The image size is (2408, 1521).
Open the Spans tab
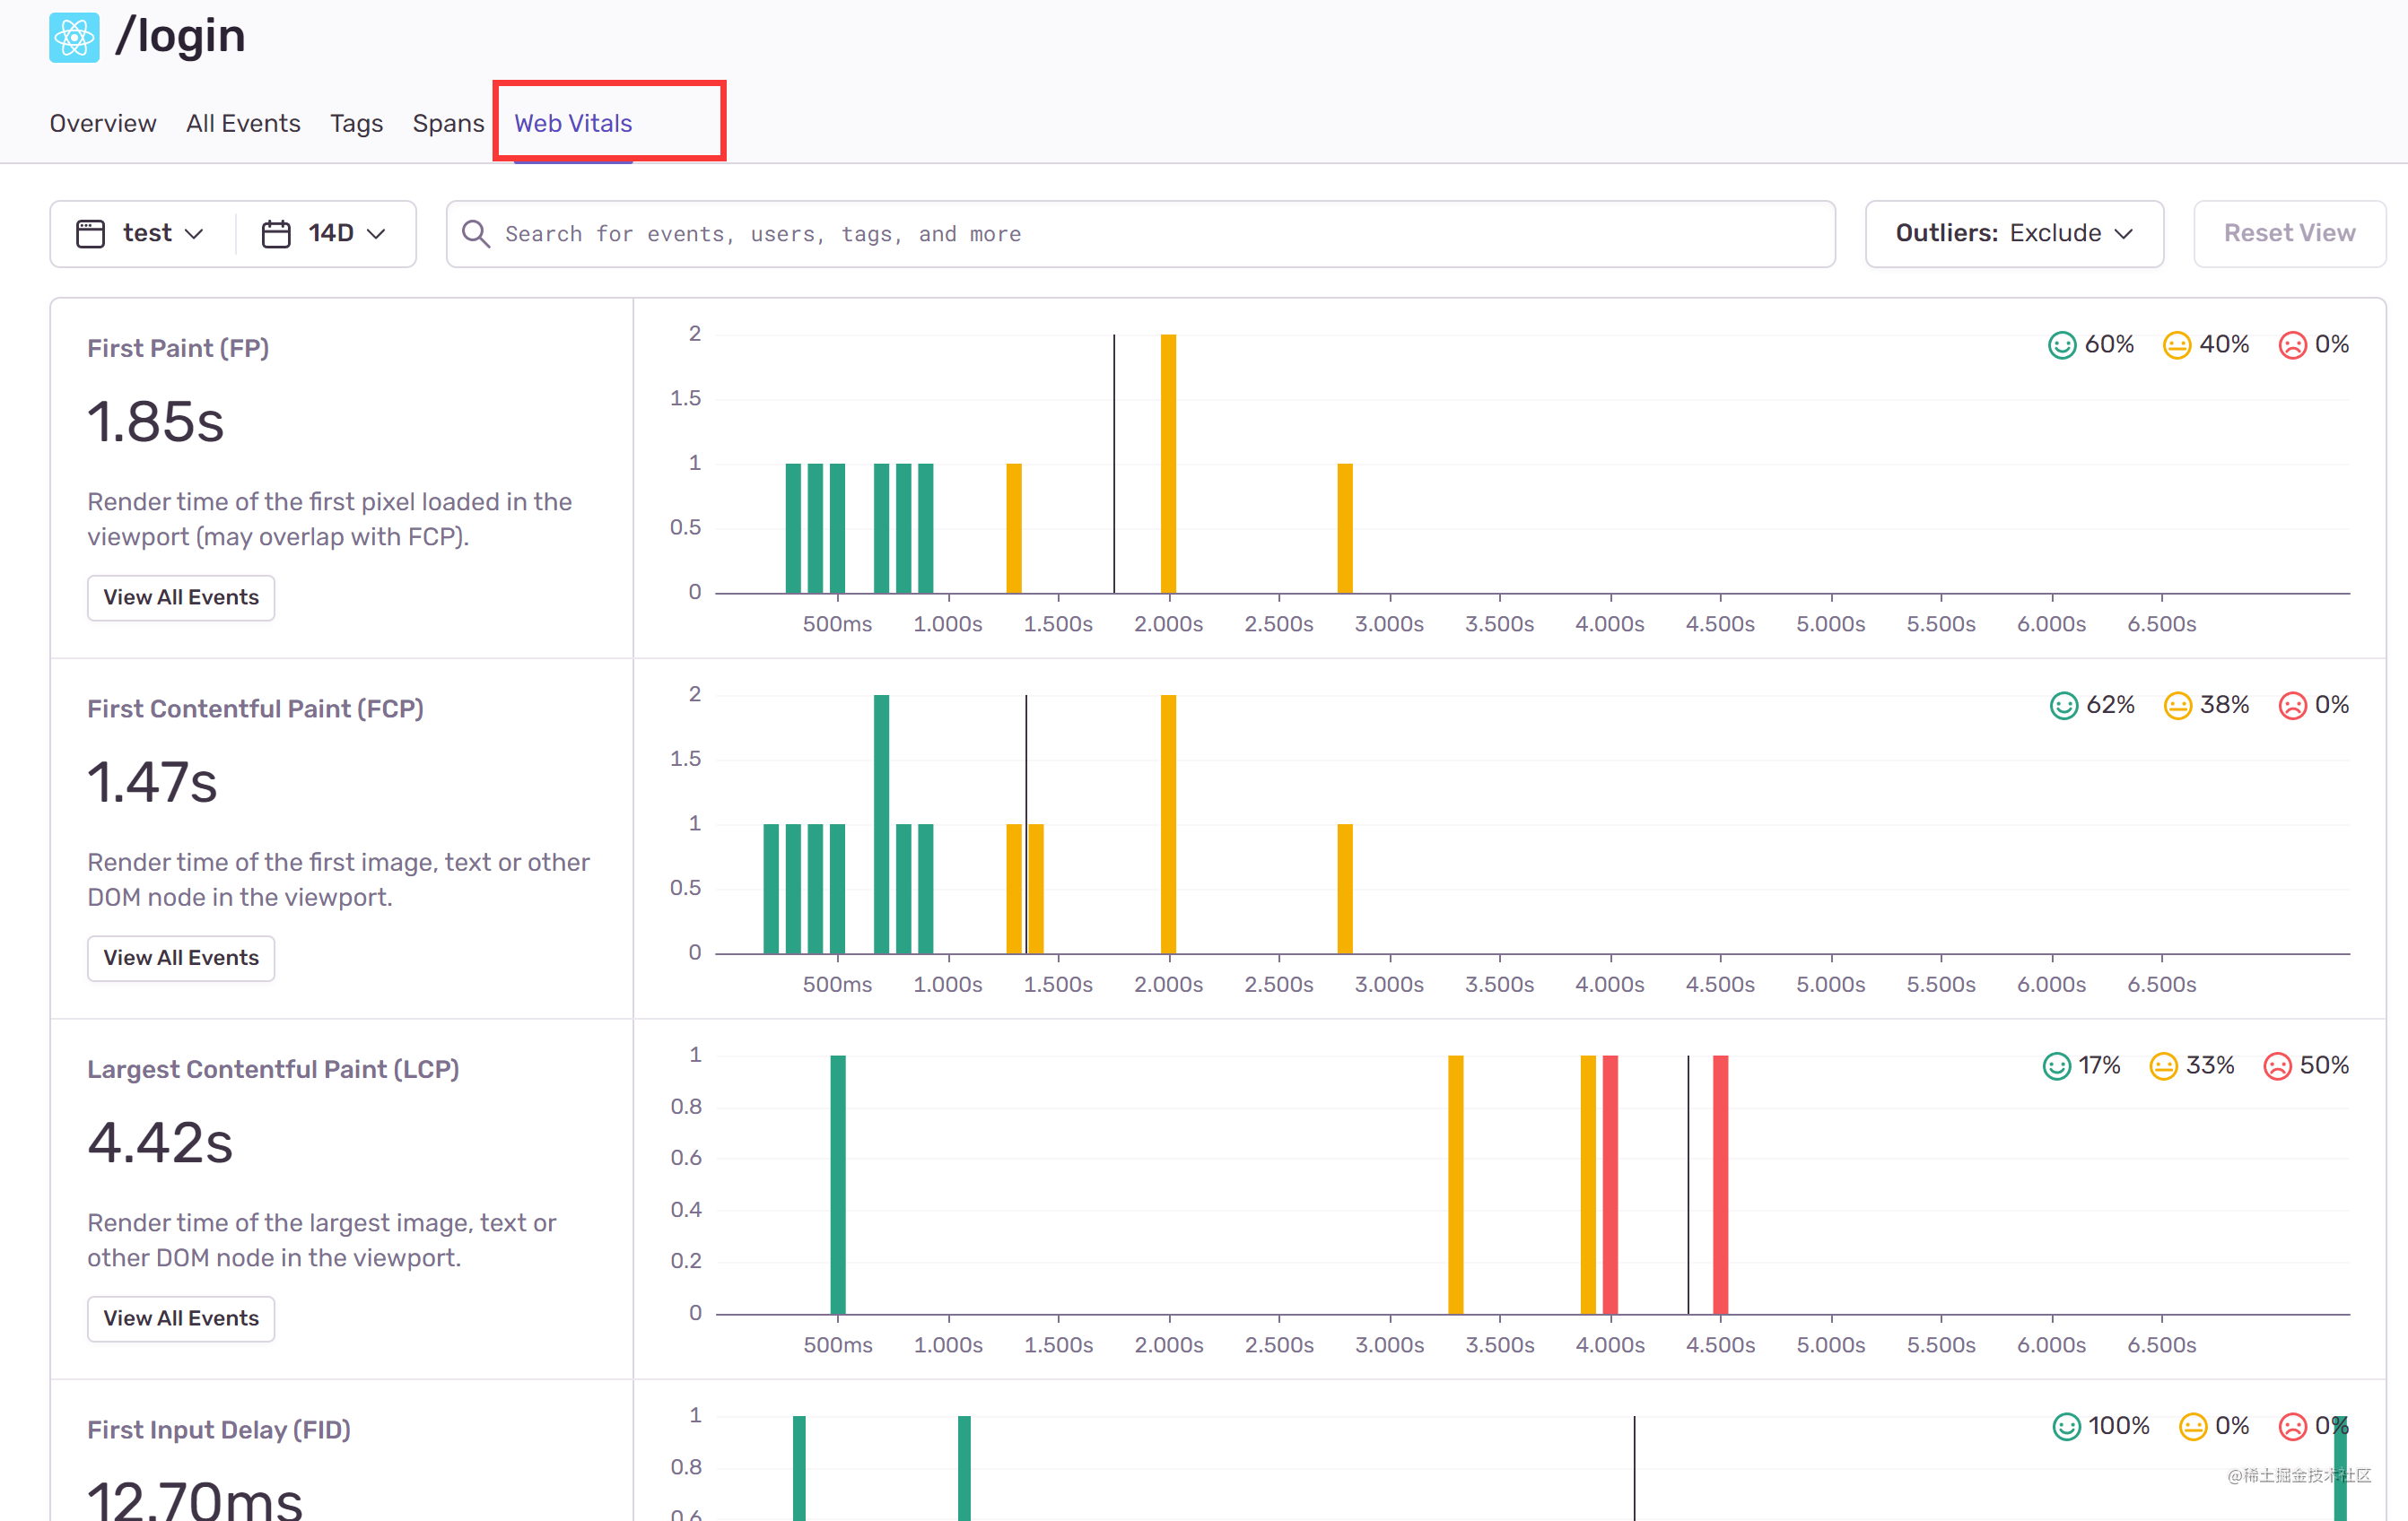448,124
